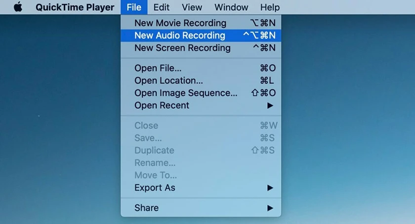Open the Edit menu
415x224 pixels.
(x=161, y=7)
